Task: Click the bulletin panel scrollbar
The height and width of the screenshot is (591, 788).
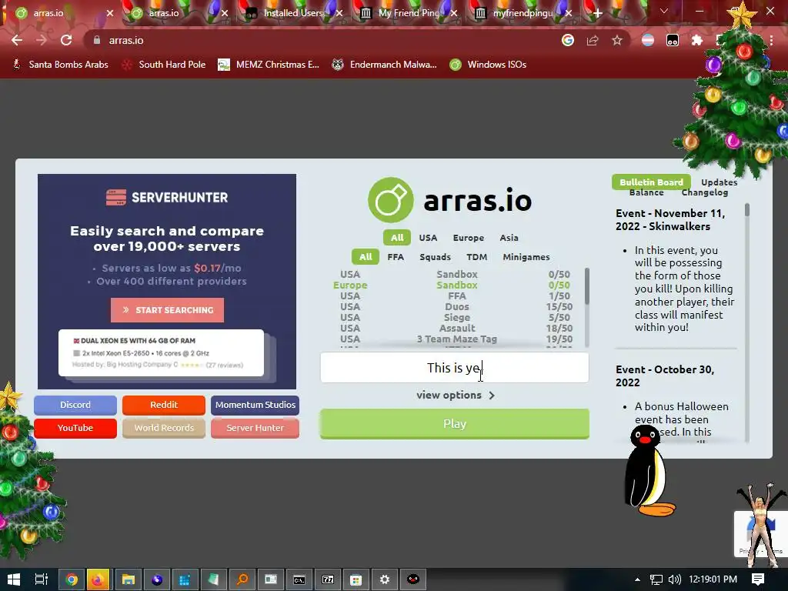Action: [746, 210]
